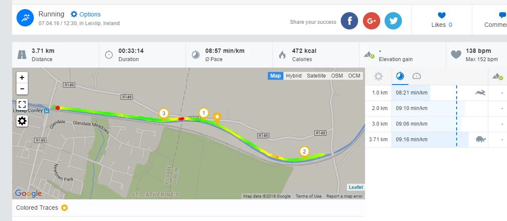This screenshot has width=507, height=221.
Task: Click kilometer 2 marker on route
Action: (x=304, y=151)
